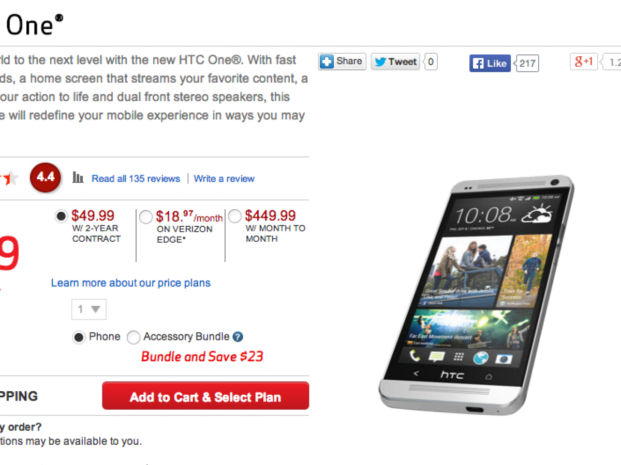Viewport: 621px width, 465px height.
Task: Select the $49.99 2-year contract option
Action: [61, 216]
